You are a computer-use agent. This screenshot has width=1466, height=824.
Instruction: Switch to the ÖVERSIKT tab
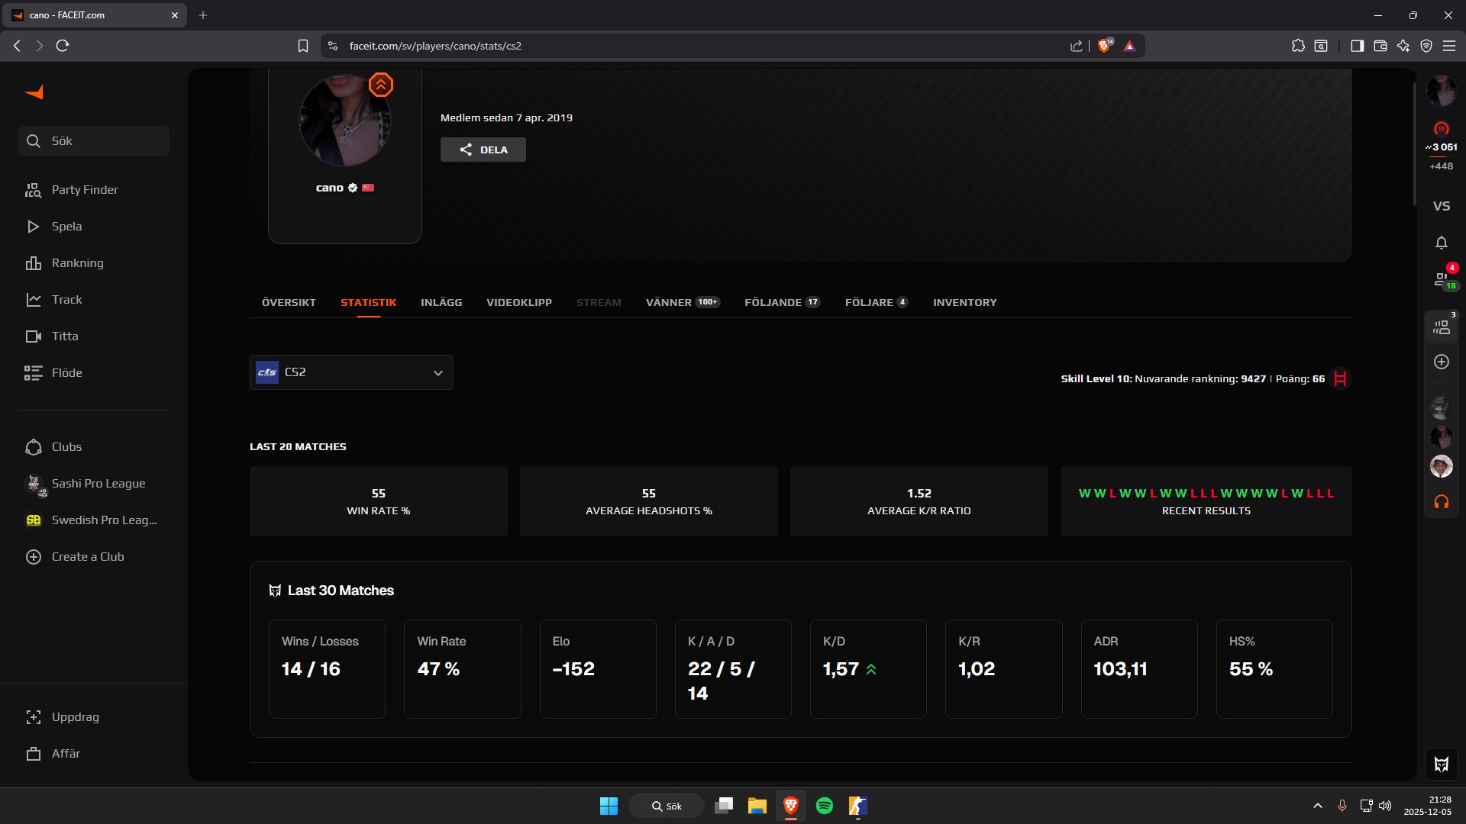pyautogui.click(x=289, y=303)
